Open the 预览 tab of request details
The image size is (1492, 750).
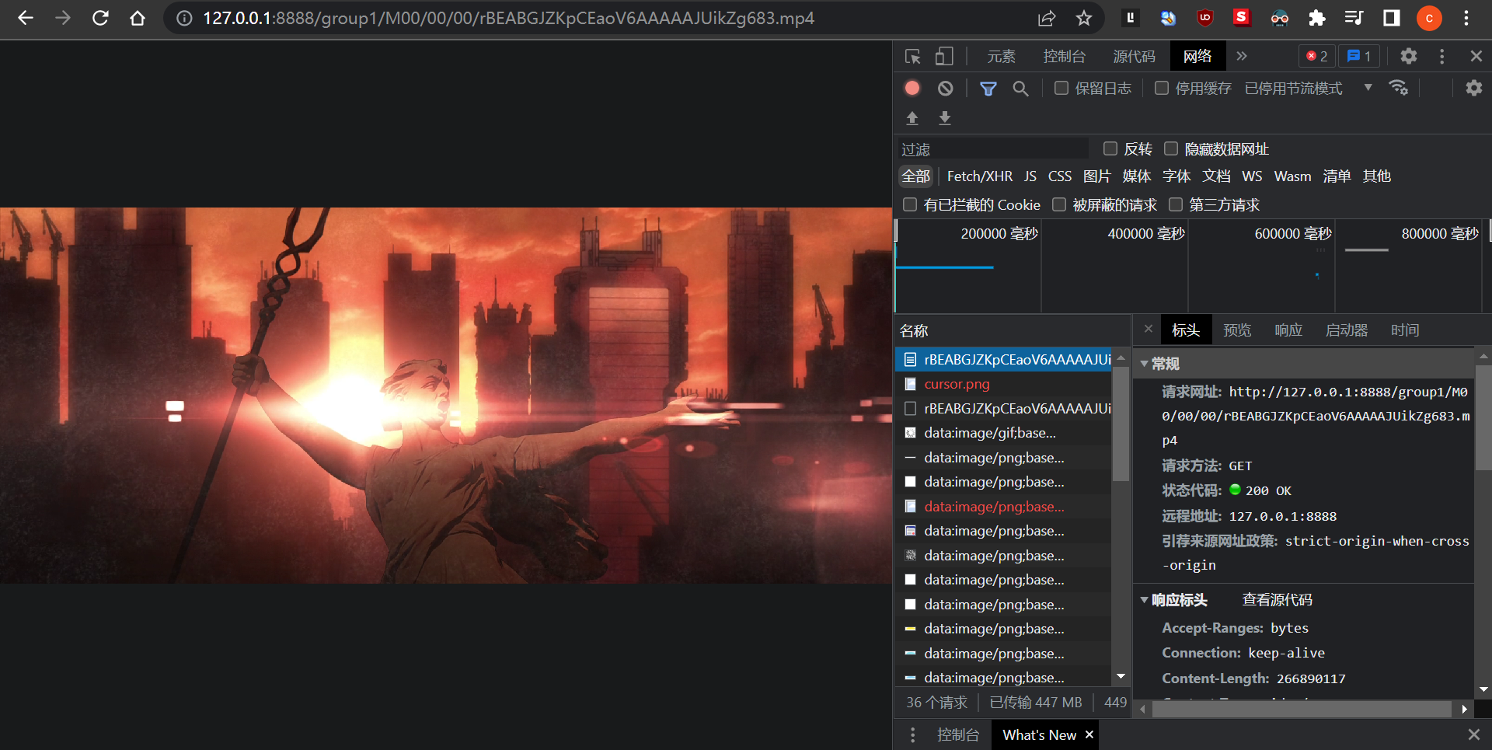pos(1237,330)
